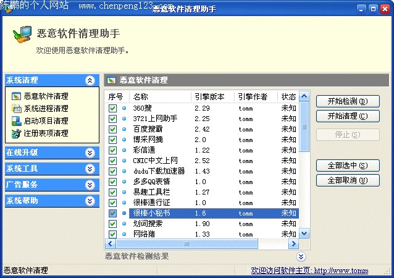The width and height of the screenshot is (394, 278).
Task: Click the 系统进程清理 calendar icon
Action: 16,108
